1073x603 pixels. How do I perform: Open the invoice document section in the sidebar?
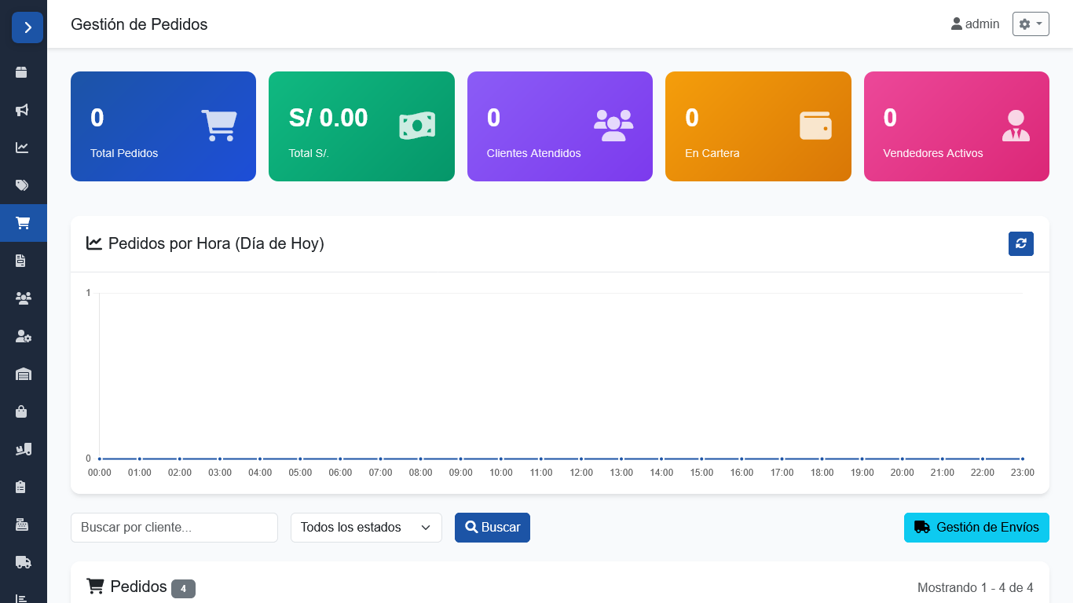[24, 260]
